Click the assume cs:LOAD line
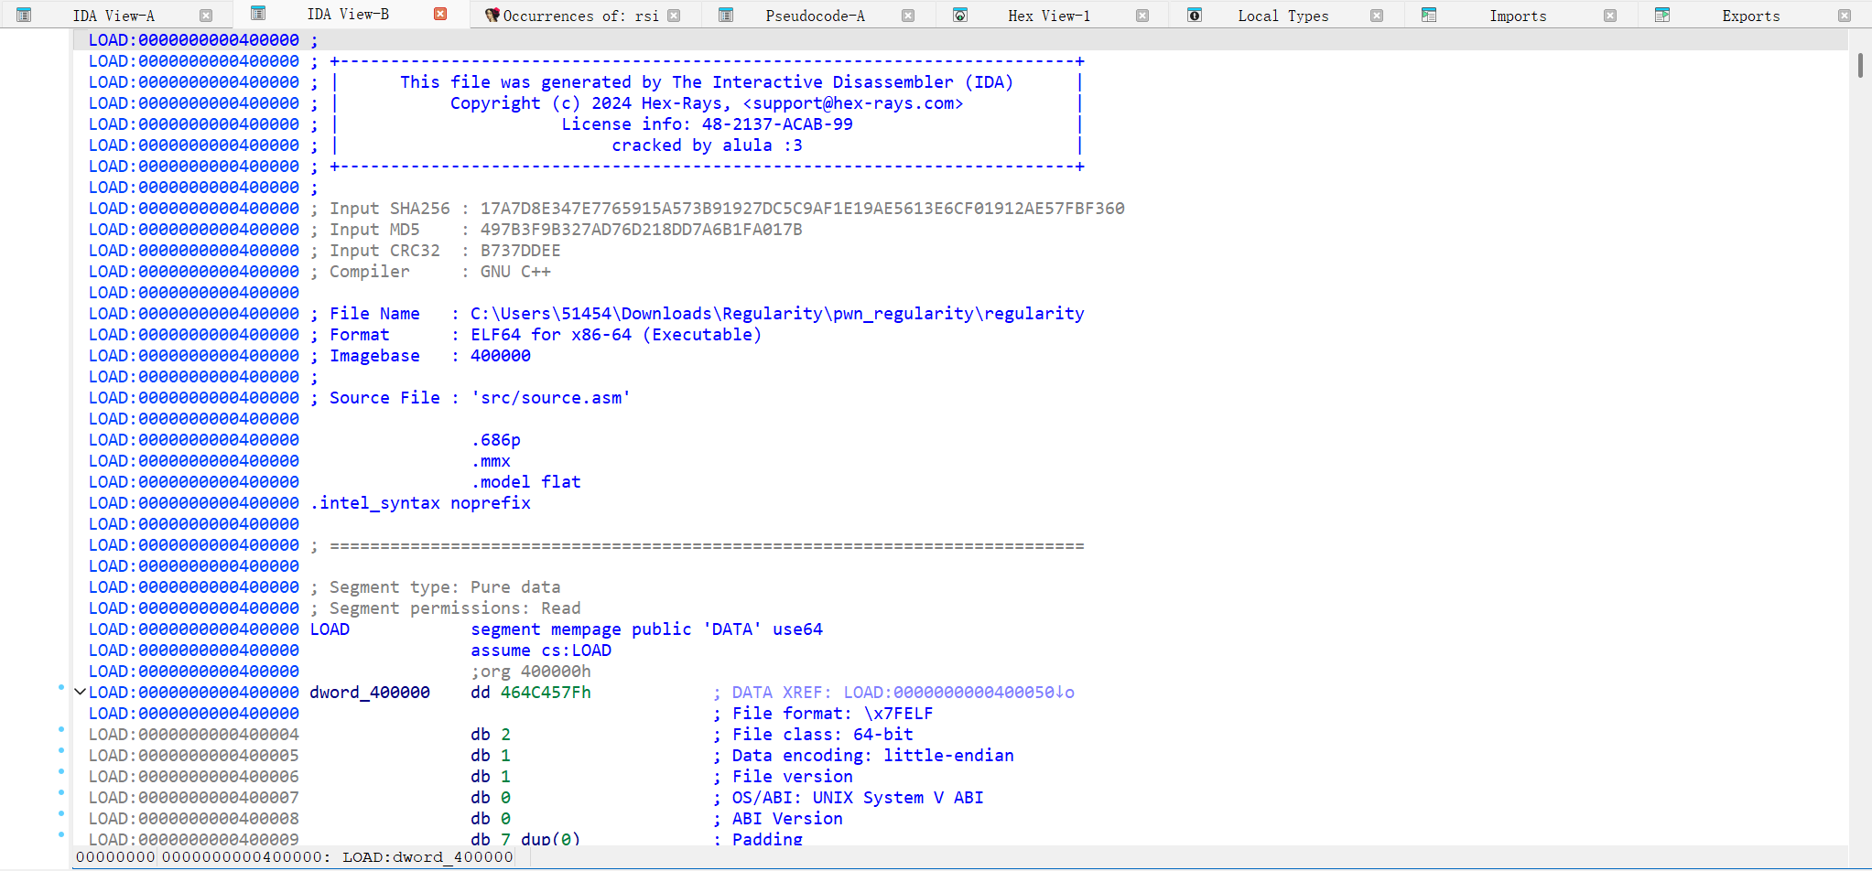Viewport: 1872px width, 871px height. pyautogui.click(x=541, y=651)
